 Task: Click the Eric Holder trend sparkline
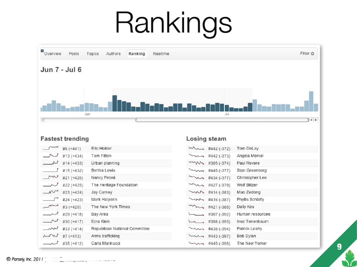click(51, 149)
